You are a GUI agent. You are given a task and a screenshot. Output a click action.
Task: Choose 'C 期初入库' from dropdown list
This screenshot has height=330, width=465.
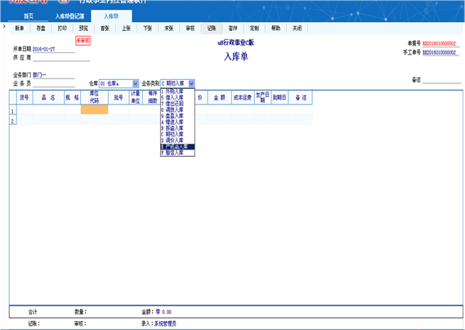177,134
